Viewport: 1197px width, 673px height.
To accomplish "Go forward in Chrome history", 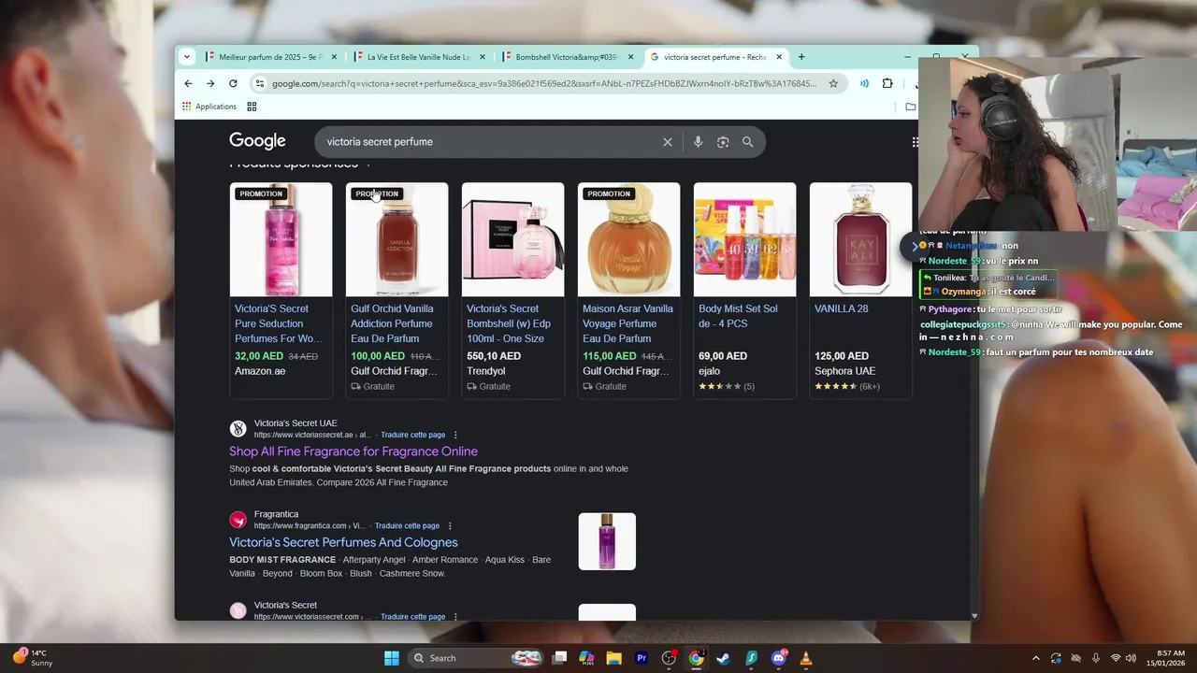I will point(210,83).
